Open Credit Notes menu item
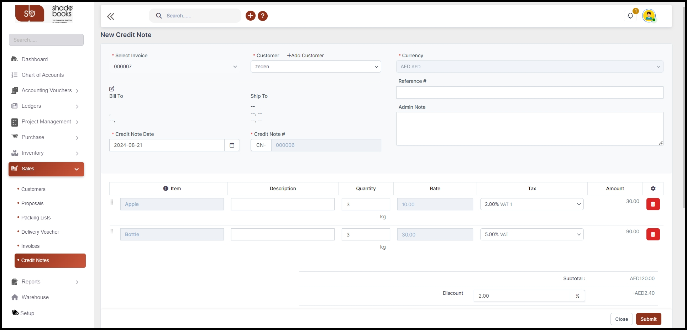Screen dimensions: 687x330 pos(50,260)
